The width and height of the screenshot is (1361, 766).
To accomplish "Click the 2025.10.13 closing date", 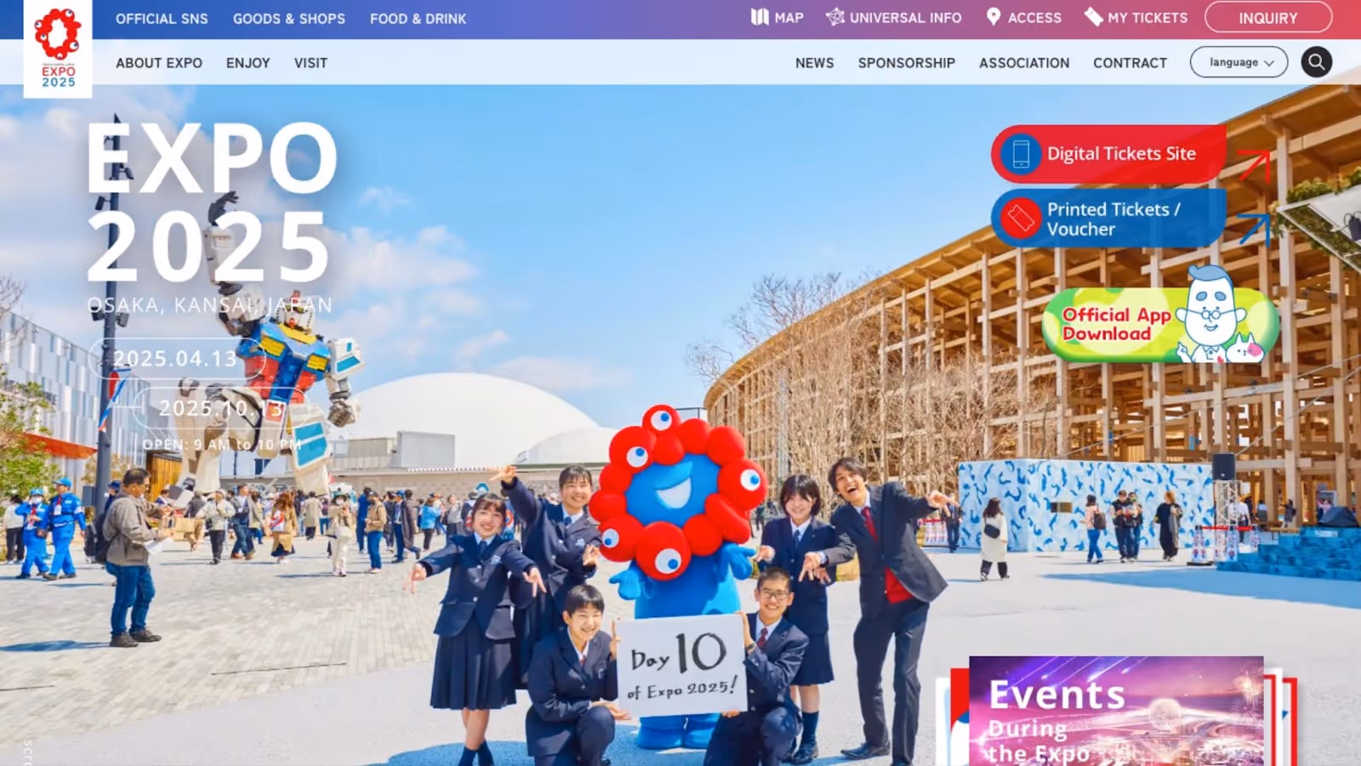I will click(219, 408).
